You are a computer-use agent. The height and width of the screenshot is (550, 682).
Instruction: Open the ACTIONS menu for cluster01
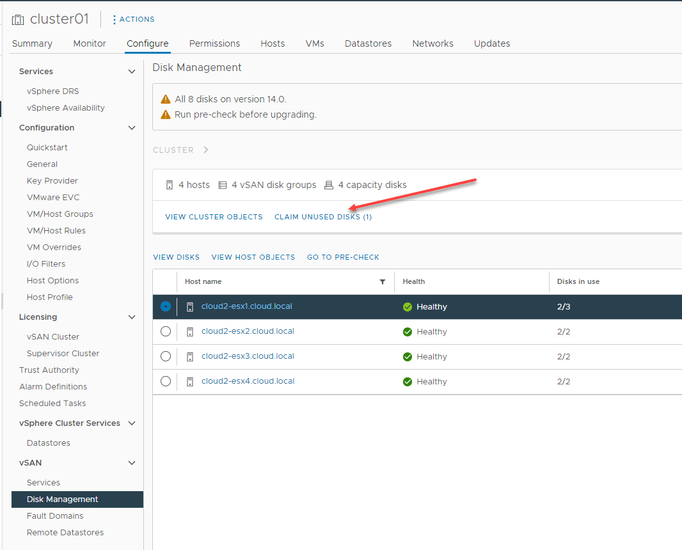pos(133,19)
